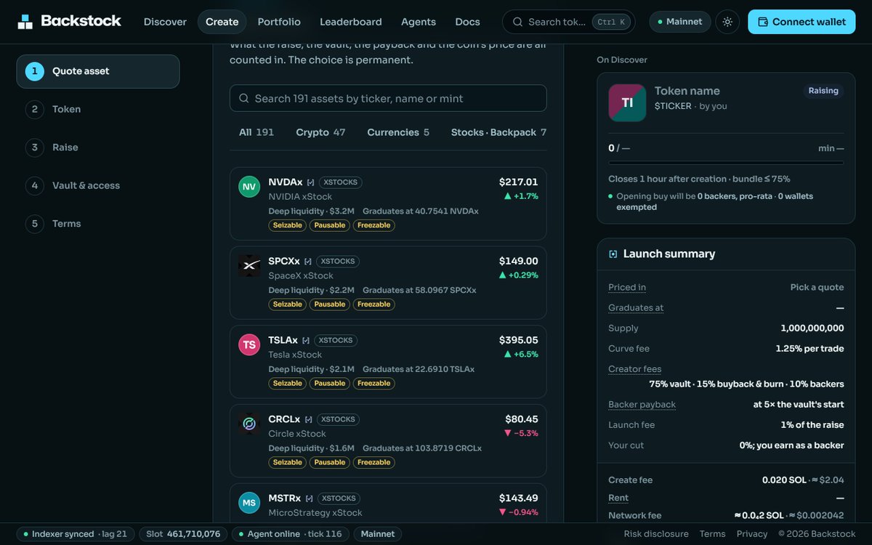872x545 pixels.
Task: Click the small bracket icon beside MSTRx ticker
Action: point(309,498)
